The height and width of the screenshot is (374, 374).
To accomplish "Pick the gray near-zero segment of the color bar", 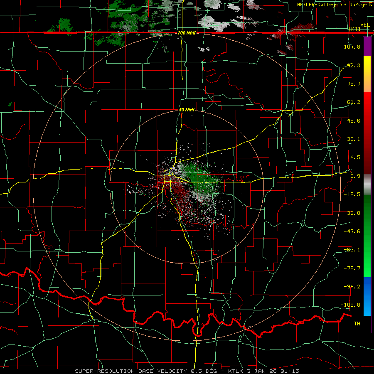I will point(367,185).
